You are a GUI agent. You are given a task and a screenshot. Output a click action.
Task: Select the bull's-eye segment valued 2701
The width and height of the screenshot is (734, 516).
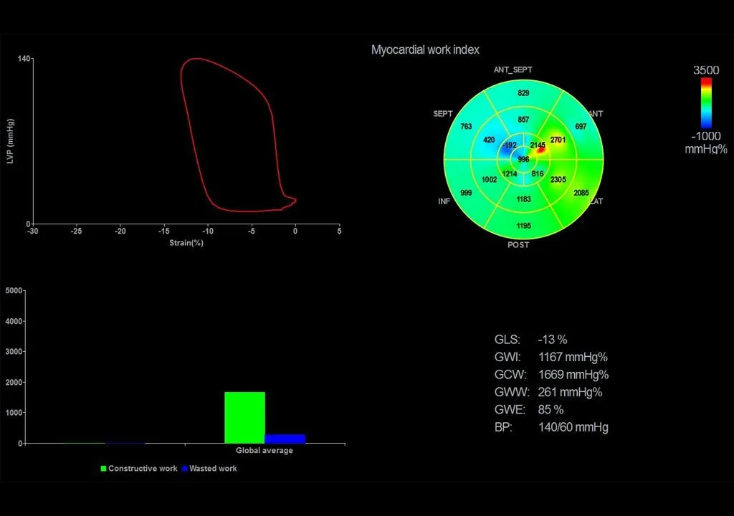(558, 139)
